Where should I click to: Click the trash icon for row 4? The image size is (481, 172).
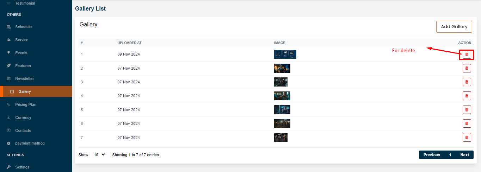pyautogui.click(x=467, y=96)
